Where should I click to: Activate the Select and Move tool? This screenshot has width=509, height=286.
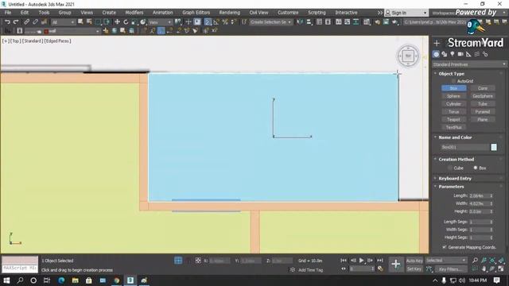click(117, 22)
